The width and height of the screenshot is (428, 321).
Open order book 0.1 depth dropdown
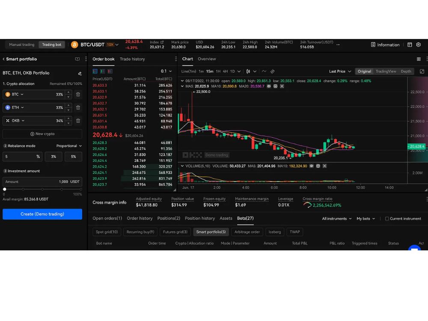tap(166, 71)
